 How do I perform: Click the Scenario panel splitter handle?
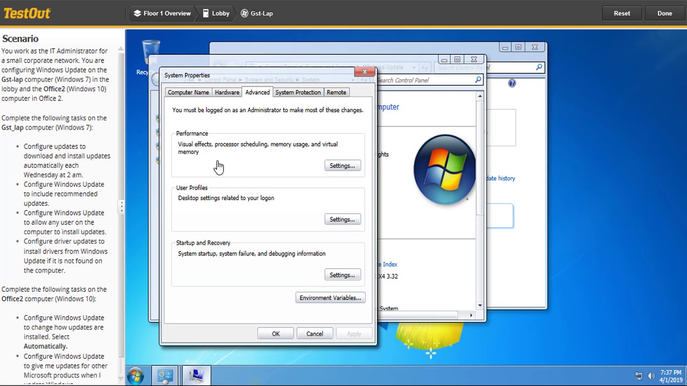pyautogui.click(x=122, y=207)
